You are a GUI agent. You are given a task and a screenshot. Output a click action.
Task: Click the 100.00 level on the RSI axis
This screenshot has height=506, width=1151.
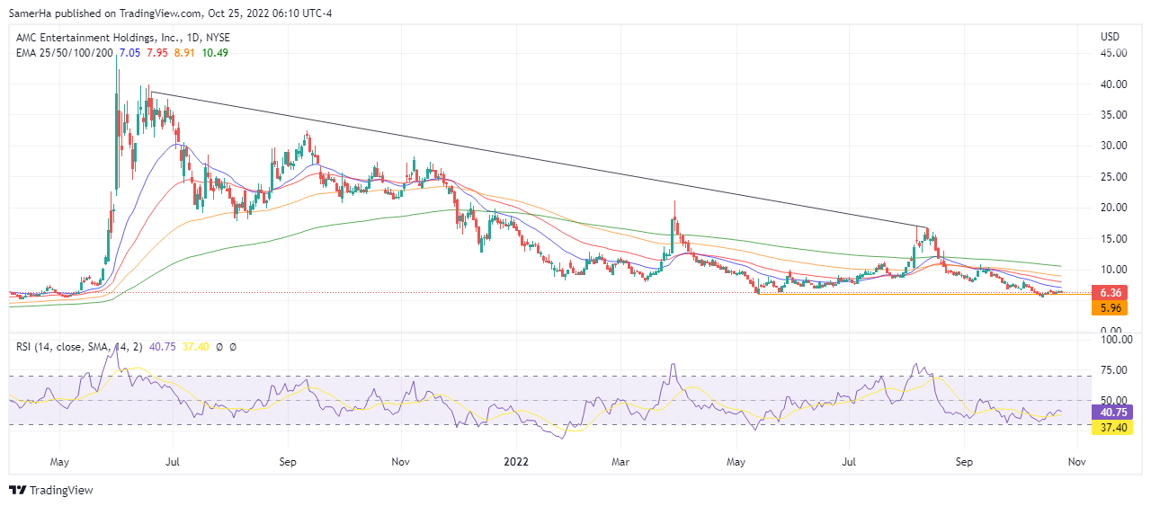tap(1113, 341)
